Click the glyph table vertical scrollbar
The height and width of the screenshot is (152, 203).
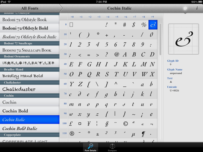(160, 39)
